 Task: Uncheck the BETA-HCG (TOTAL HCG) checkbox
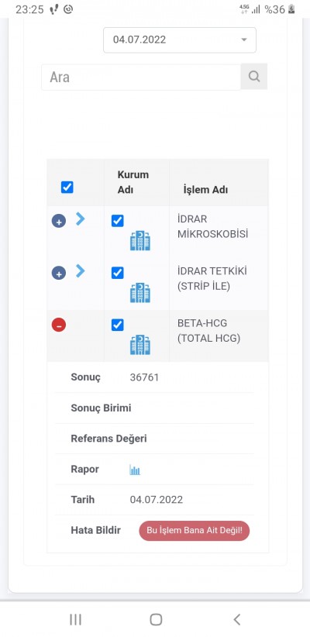click(x=118, y=325)
